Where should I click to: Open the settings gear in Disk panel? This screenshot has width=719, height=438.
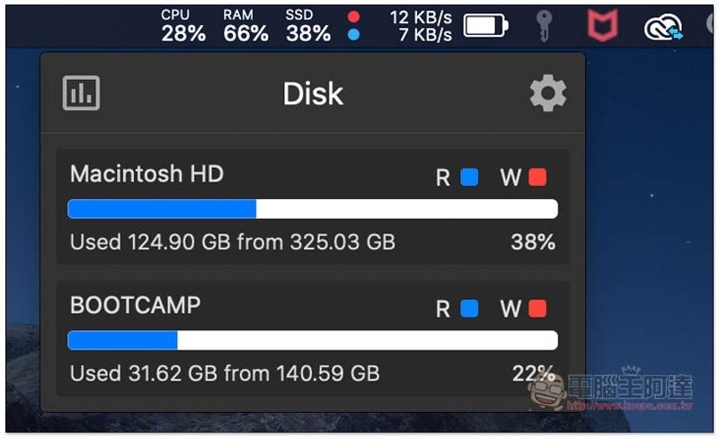tap(547, 93)
